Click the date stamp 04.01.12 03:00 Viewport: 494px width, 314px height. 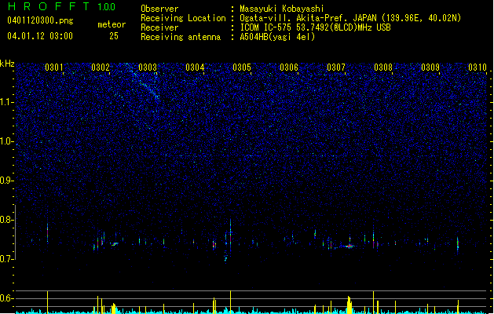point(40,36)
